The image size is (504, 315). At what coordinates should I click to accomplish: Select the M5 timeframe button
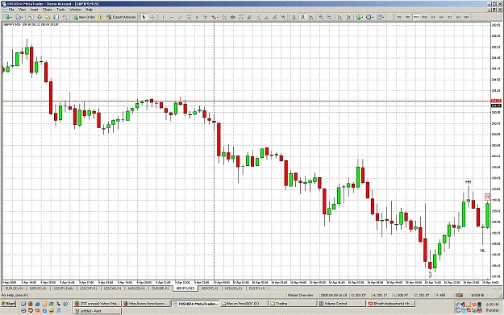click(407, 18)
